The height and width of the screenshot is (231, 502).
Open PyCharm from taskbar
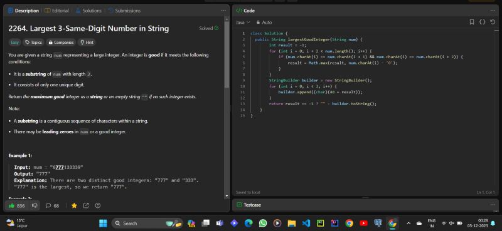point(321,223)
